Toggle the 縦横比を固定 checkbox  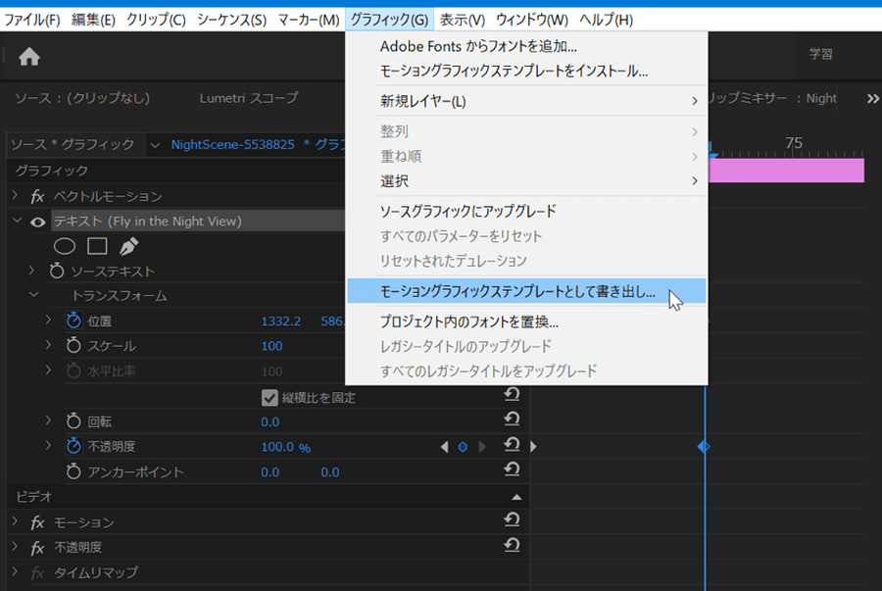click(x=270, y=397)
